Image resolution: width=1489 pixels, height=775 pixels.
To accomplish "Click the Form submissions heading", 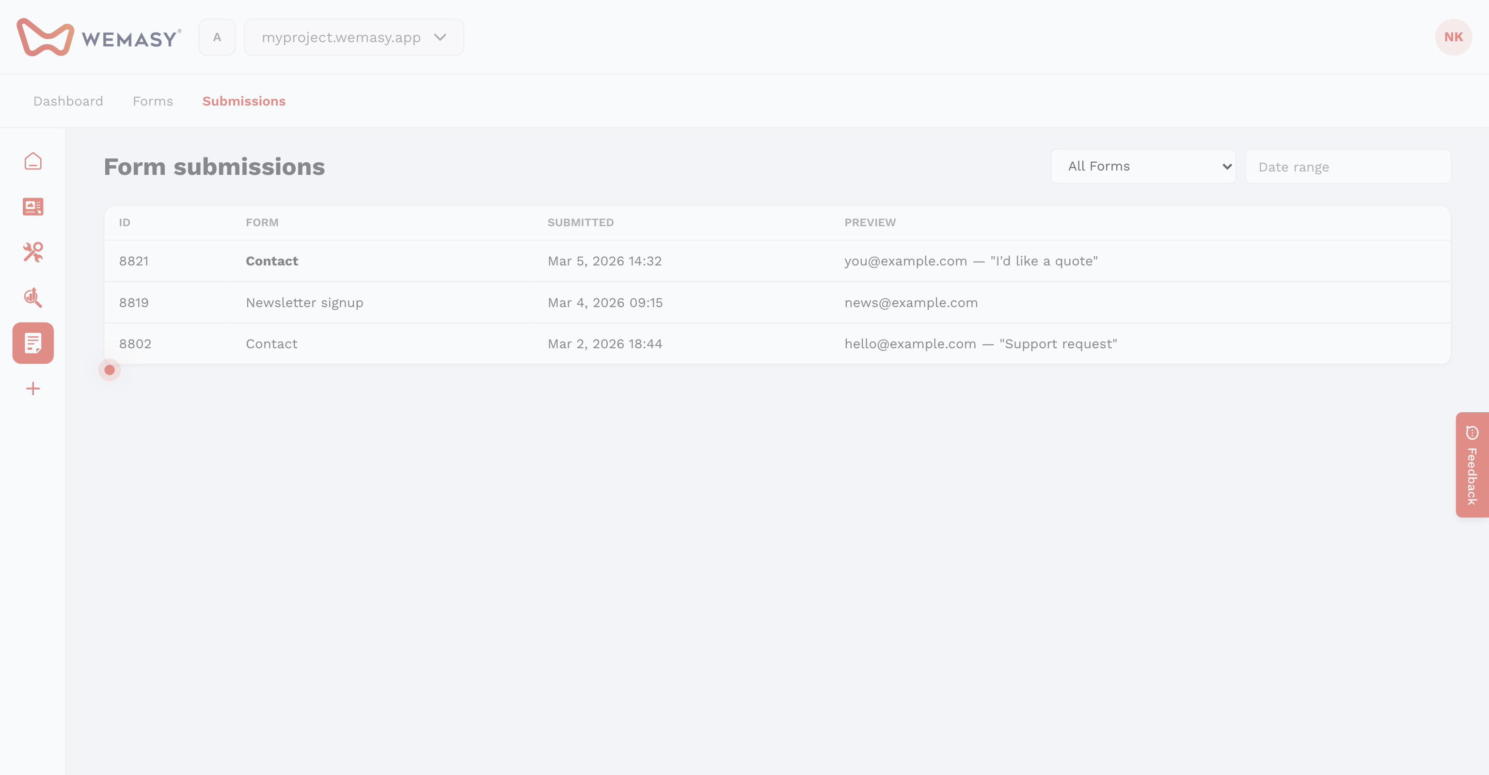I will tap(214, 166).
